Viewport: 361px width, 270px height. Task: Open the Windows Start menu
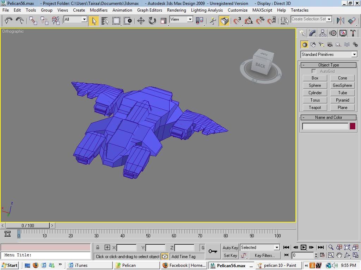point(10,265)
